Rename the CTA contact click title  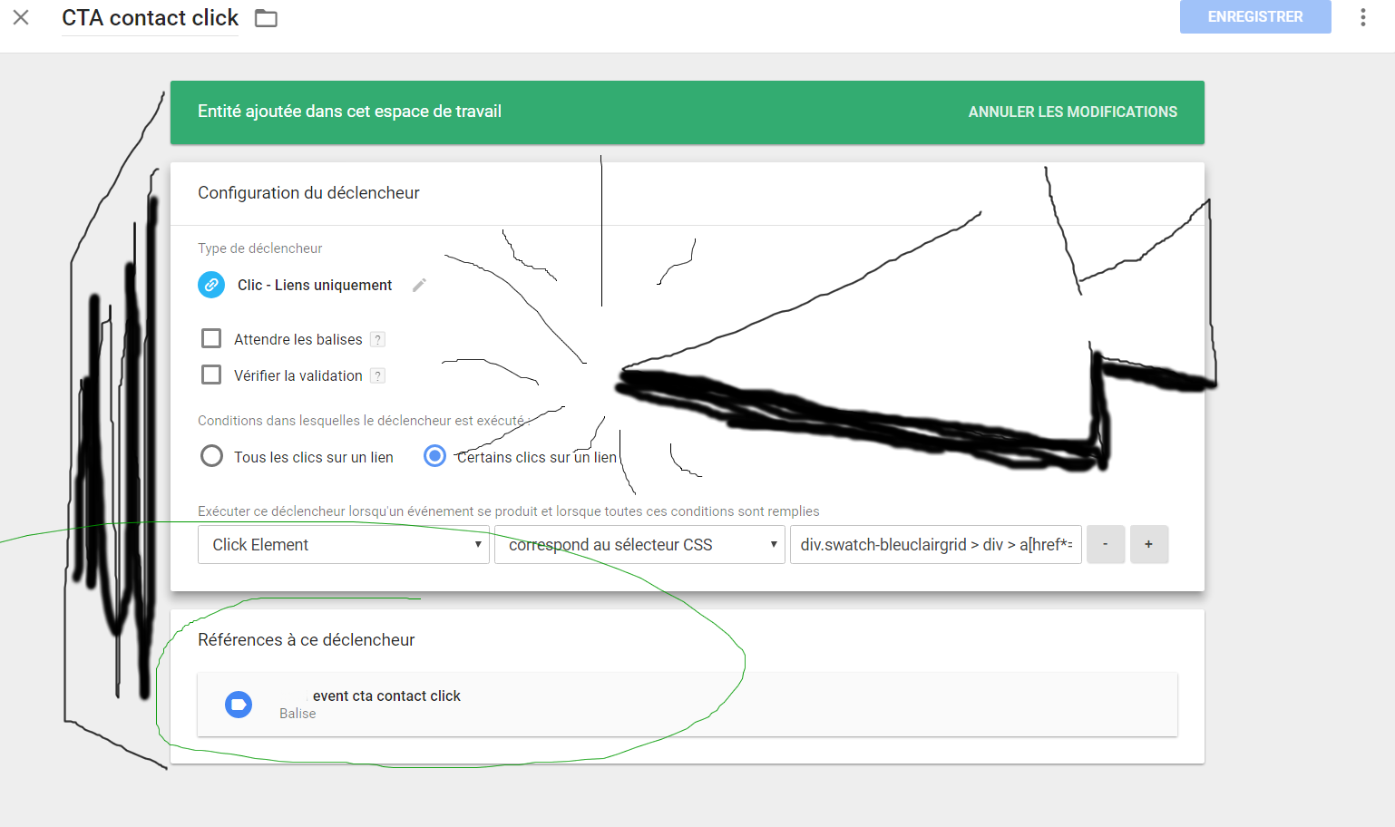(x=150, y=18)
